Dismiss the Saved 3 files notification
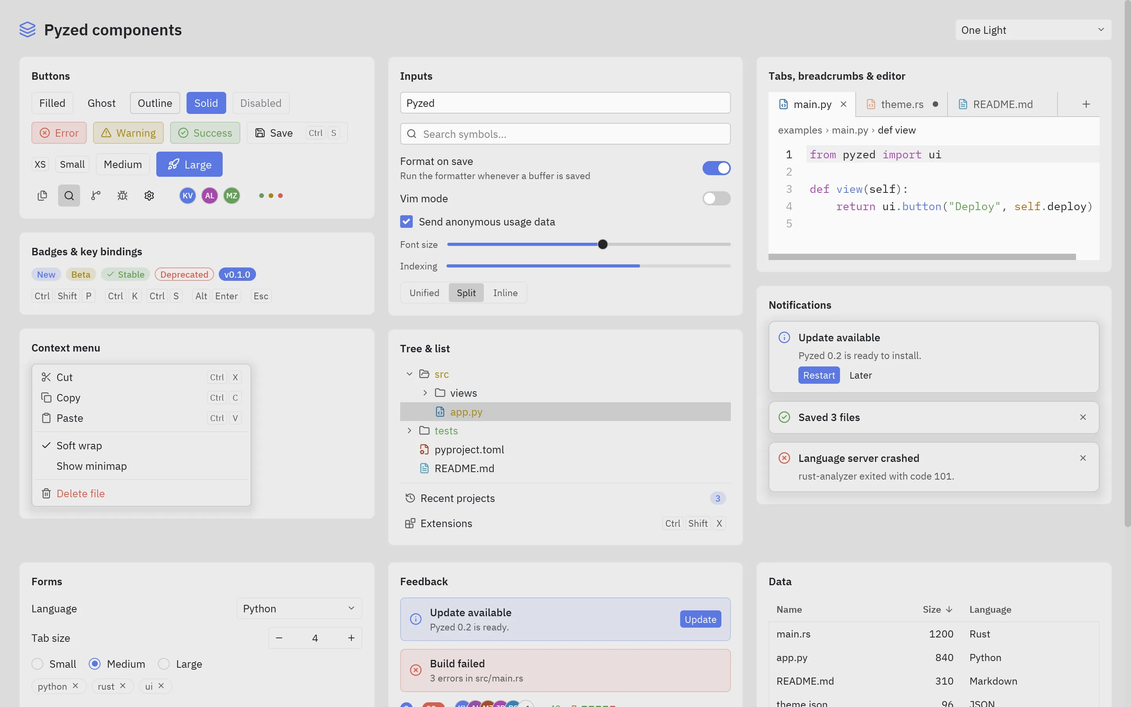This screenshot has width=1131, height=707. (1083, 417)
